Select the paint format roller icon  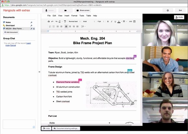coord(65,21)
